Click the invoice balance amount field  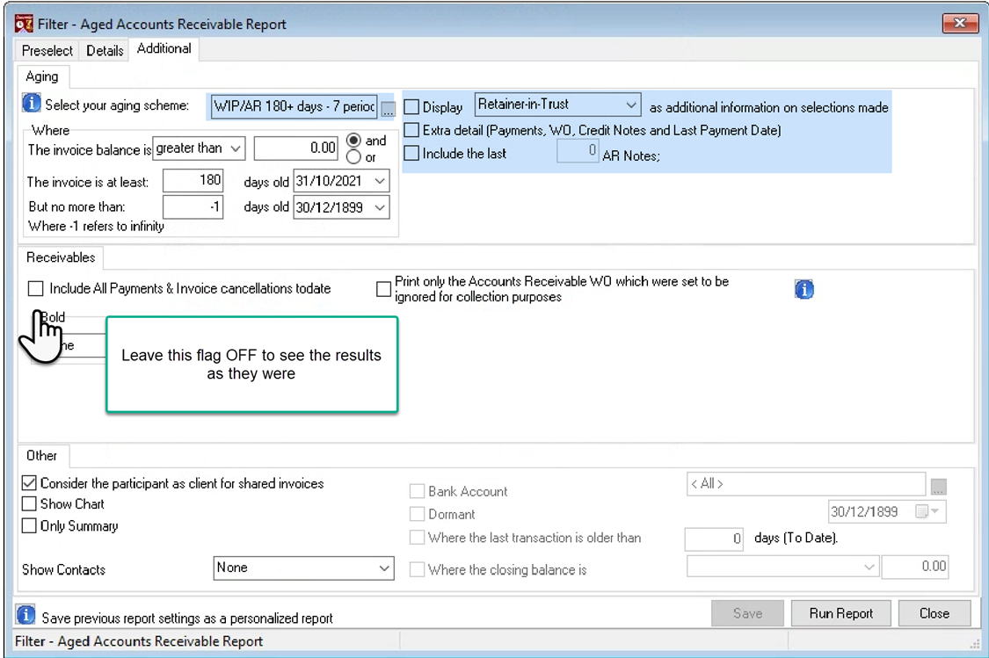(295, 148)
